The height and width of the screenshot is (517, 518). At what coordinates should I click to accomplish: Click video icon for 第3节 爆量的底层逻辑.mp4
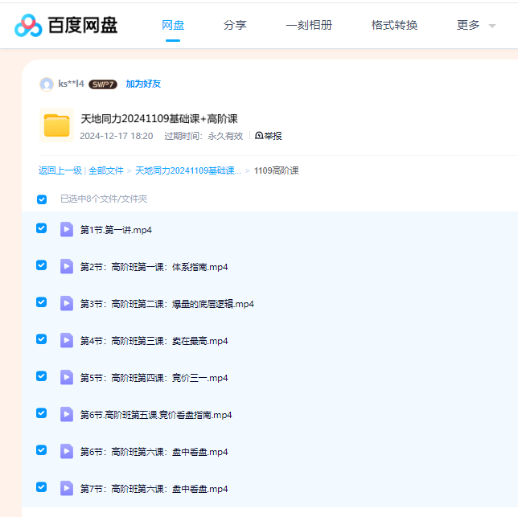67,303
